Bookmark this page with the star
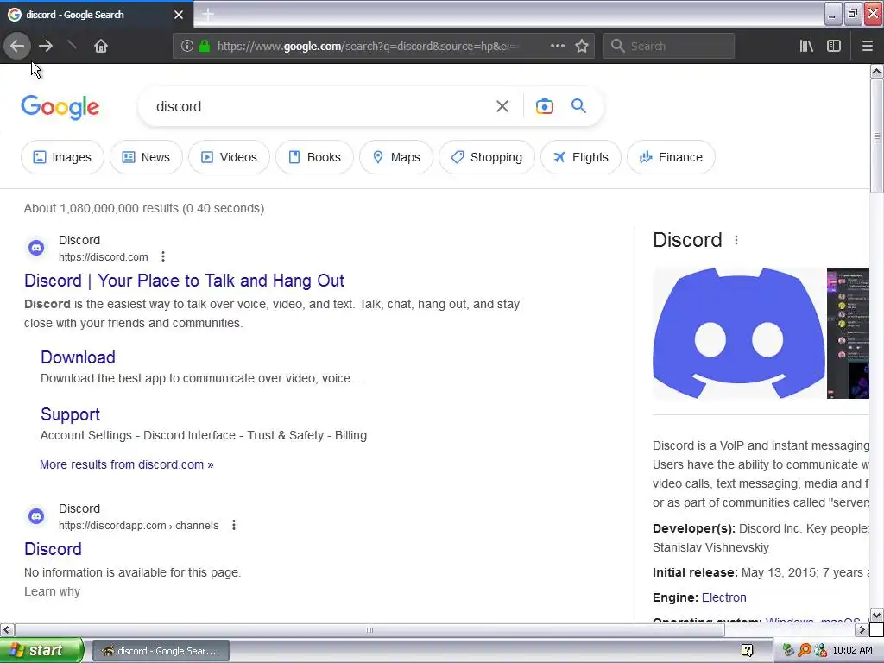The image size is (884, 663). click(x=582, y=47)
